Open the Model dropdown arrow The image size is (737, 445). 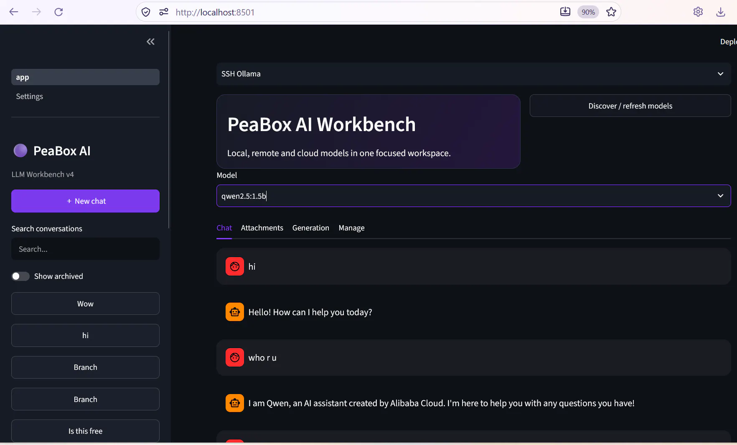click(720, 196)
